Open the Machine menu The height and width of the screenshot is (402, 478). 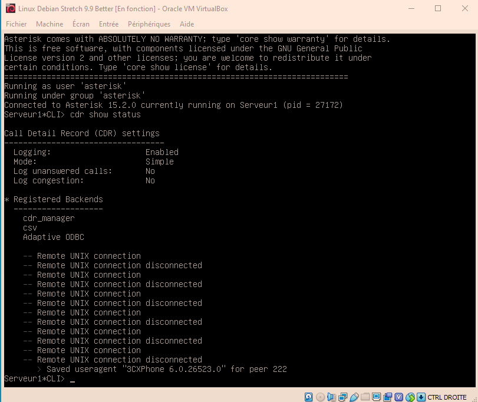click(50, 24)
